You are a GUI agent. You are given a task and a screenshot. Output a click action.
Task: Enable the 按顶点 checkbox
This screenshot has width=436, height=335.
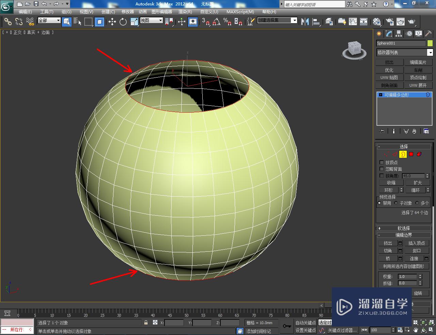tap(381, 163)
